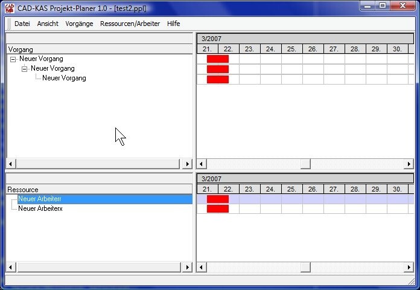Open the Ansicht menu
Viewport: 420px width, 290px height.
click(x=48, y=24)
